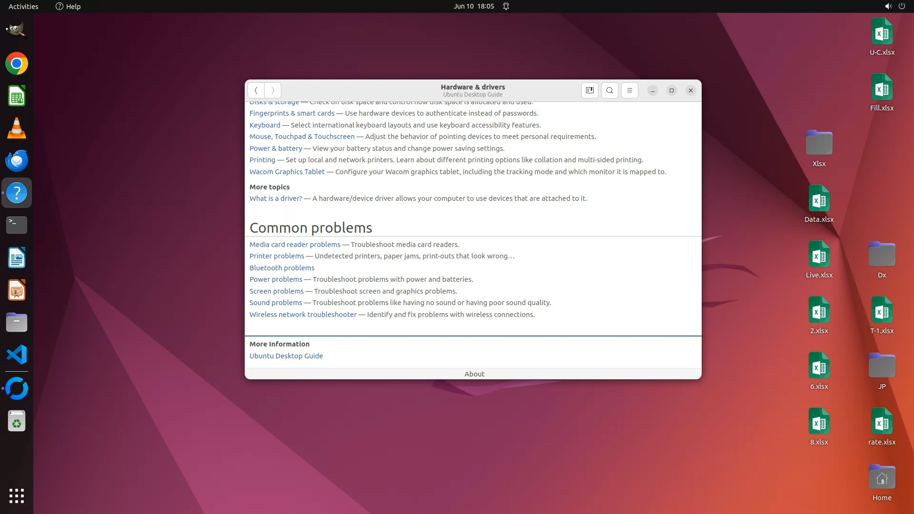Open VLC media player from the dock
This screenshot has height=514, width=914.
[17, 128]
